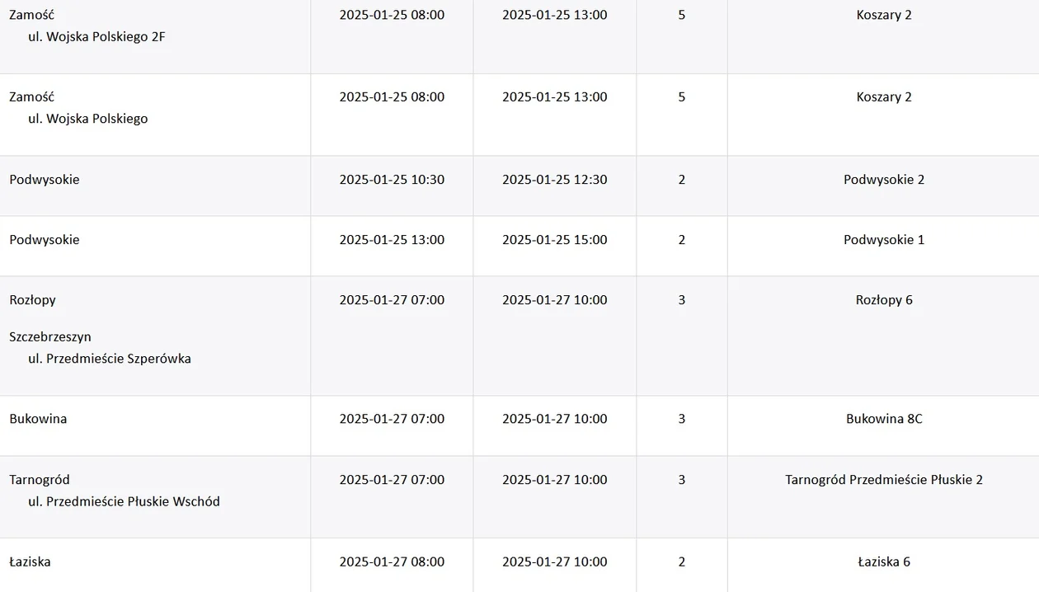Select Tarnogród Przedmieście Płuskie 2 cell
This screenshot has height=592, width=1039.
point(883,496)
